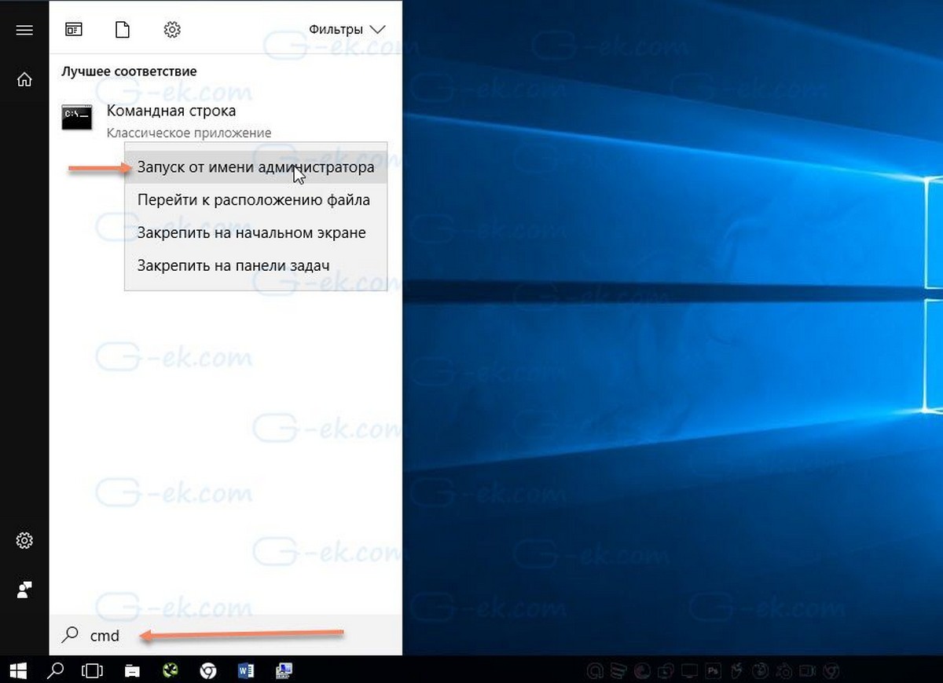Image resolution: width=943 pixels, height=683 pixels.
Task: Click Лучшее соответствие heading
Action: point(129,71)
